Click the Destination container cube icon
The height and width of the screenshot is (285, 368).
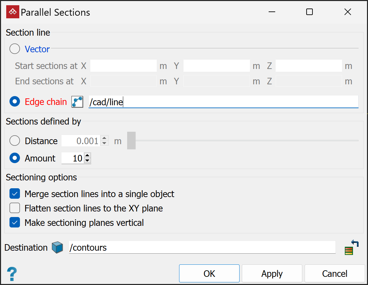[58, 248]
